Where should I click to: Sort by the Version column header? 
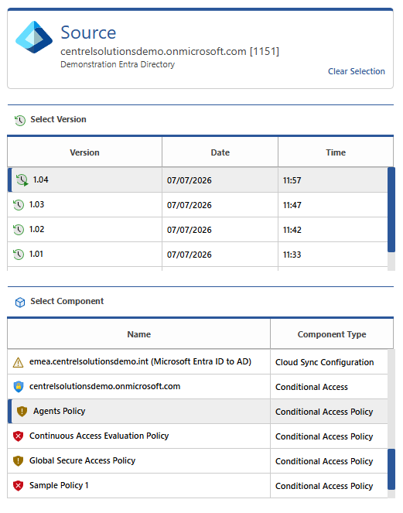tap(85, 152)
